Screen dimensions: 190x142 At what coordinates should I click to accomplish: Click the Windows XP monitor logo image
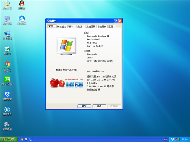66,46
